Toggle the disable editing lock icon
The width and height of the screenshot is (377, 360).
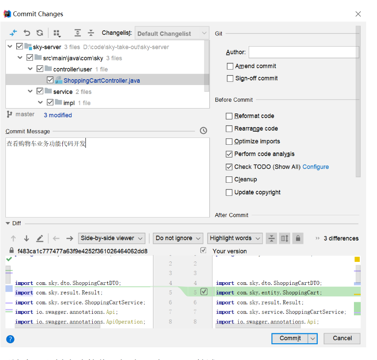pyautogui.click(x=298, y=238)
